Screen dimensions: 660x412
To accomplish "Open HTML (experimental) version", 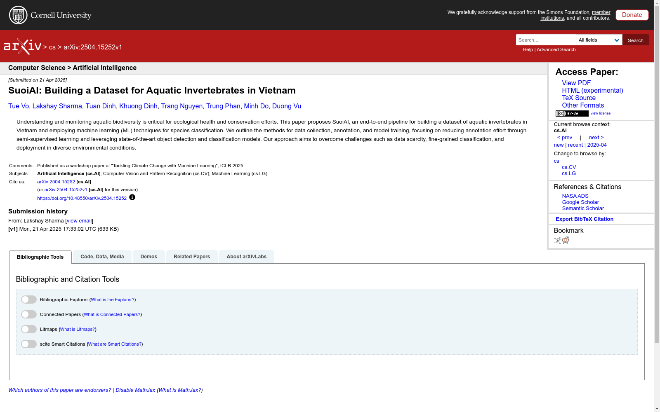I will tap(592, 91).
